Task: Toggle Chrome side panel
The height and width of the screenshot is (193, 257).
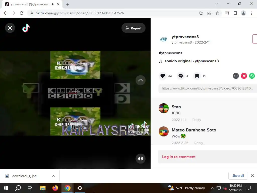Action: click(x=235, y=13)
